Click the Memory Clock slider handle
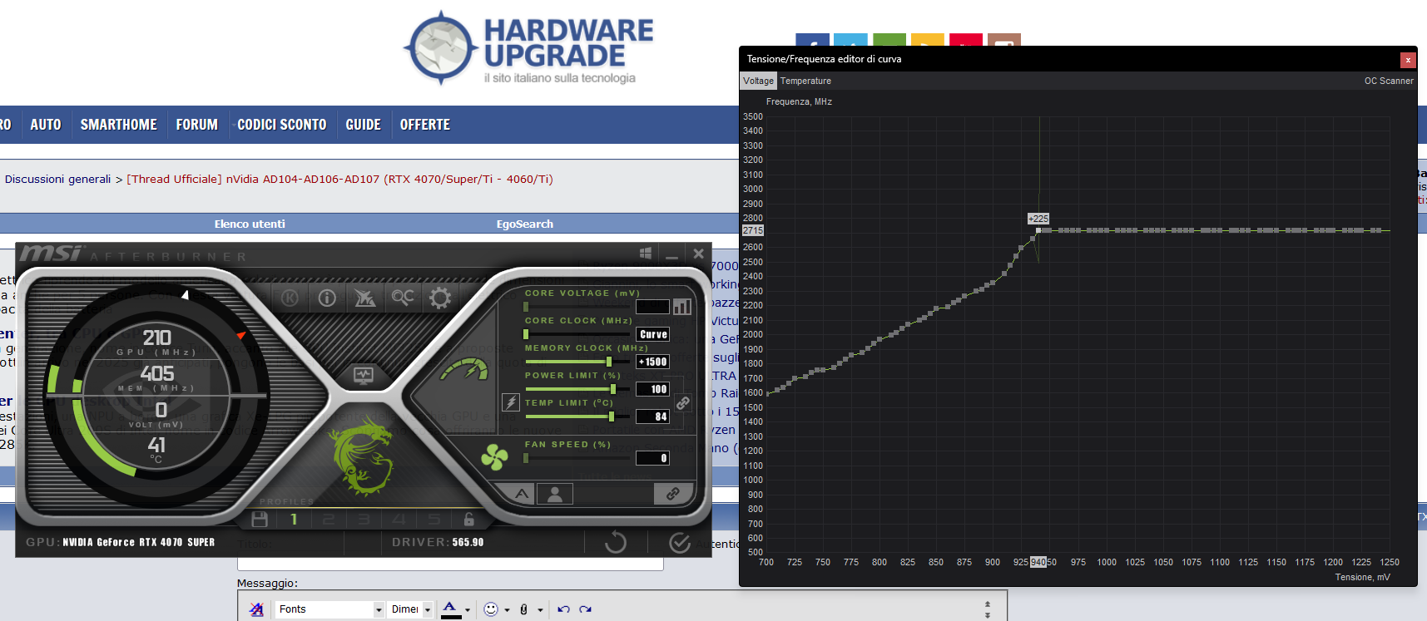Viewport: 1427px width, 621px height. (x=609, y=362)
